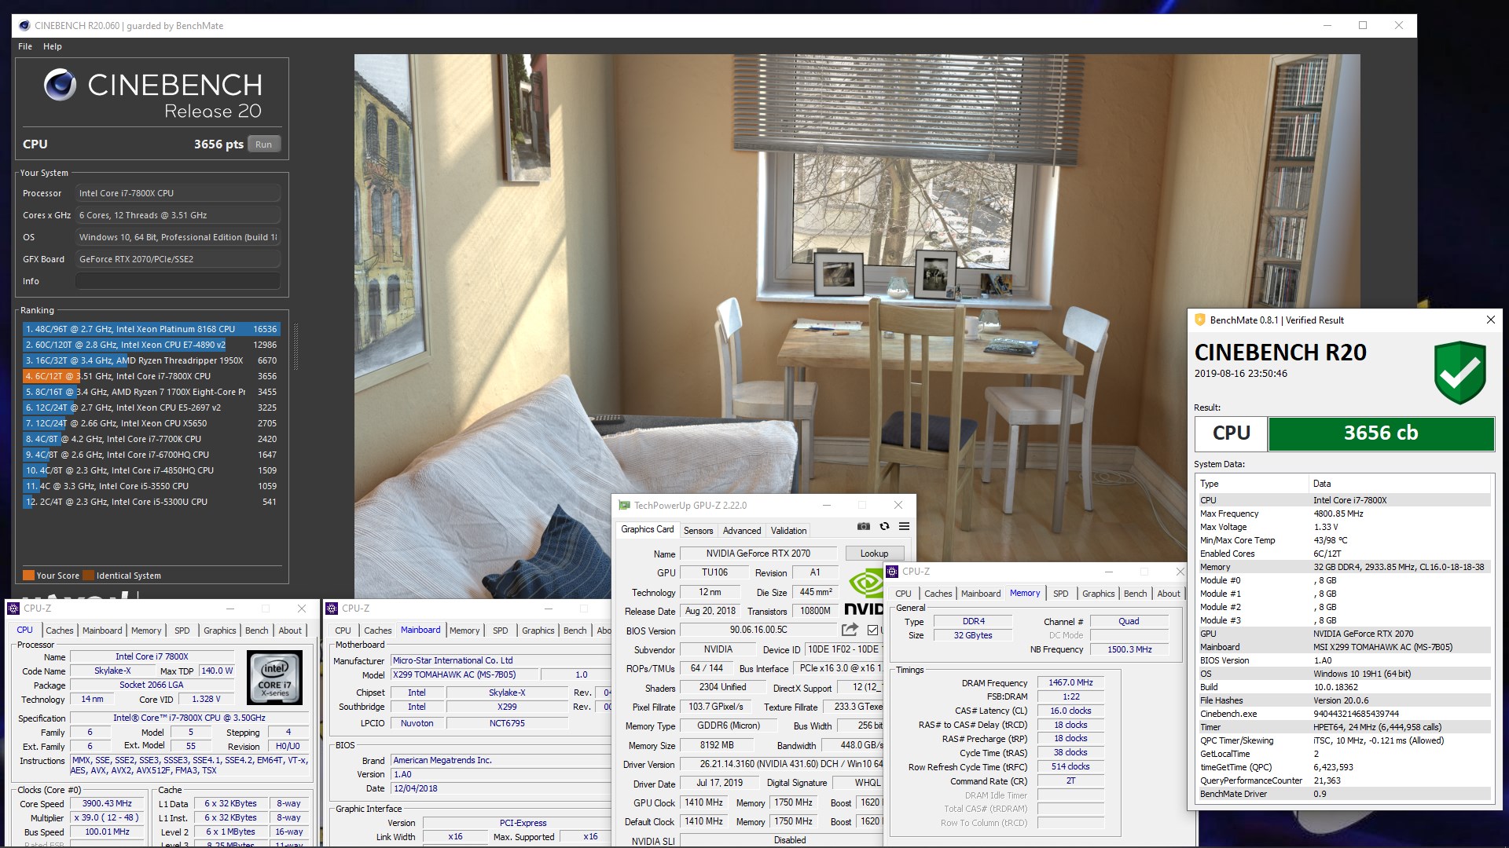Click the GPU-Z Driver Version field
This screenshot has width=1509, height=848.
[781, 764]
